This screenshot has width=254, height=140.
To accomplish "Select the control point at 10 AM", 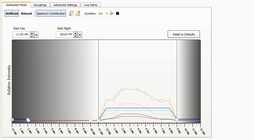I will 91,120.
